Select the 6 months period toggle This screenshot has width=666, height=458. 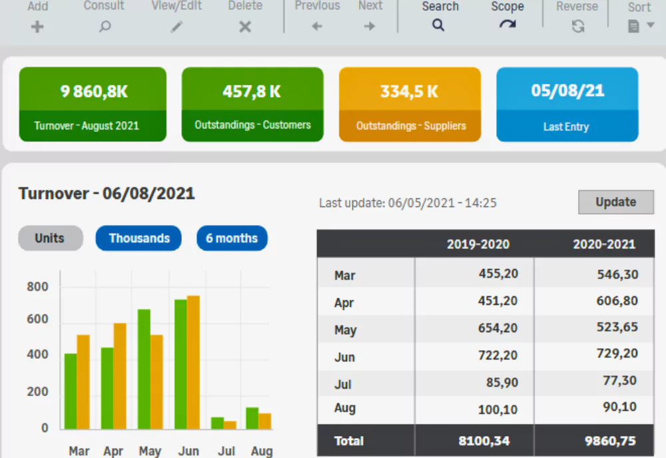pyautogui.click(x=232, y=238)
